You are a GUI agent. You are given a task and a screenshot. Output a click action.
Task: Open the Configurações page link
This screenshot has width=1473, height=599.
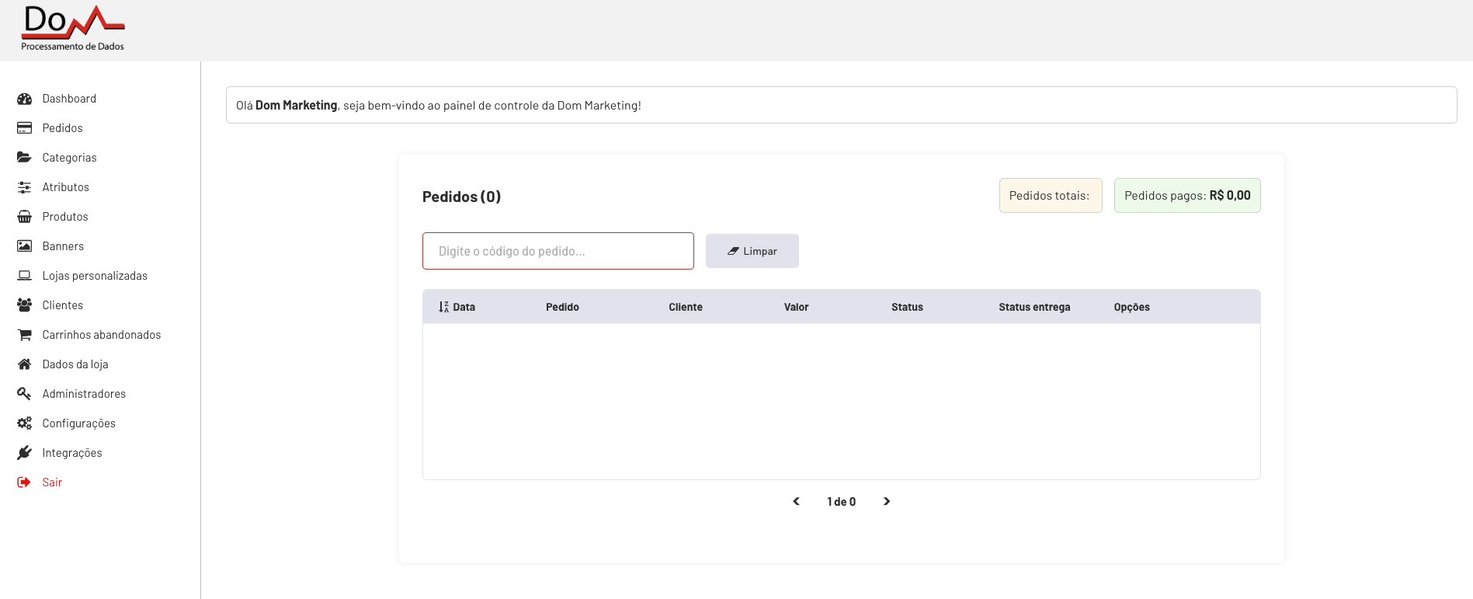pyautogui.click(x=78, y=423)
